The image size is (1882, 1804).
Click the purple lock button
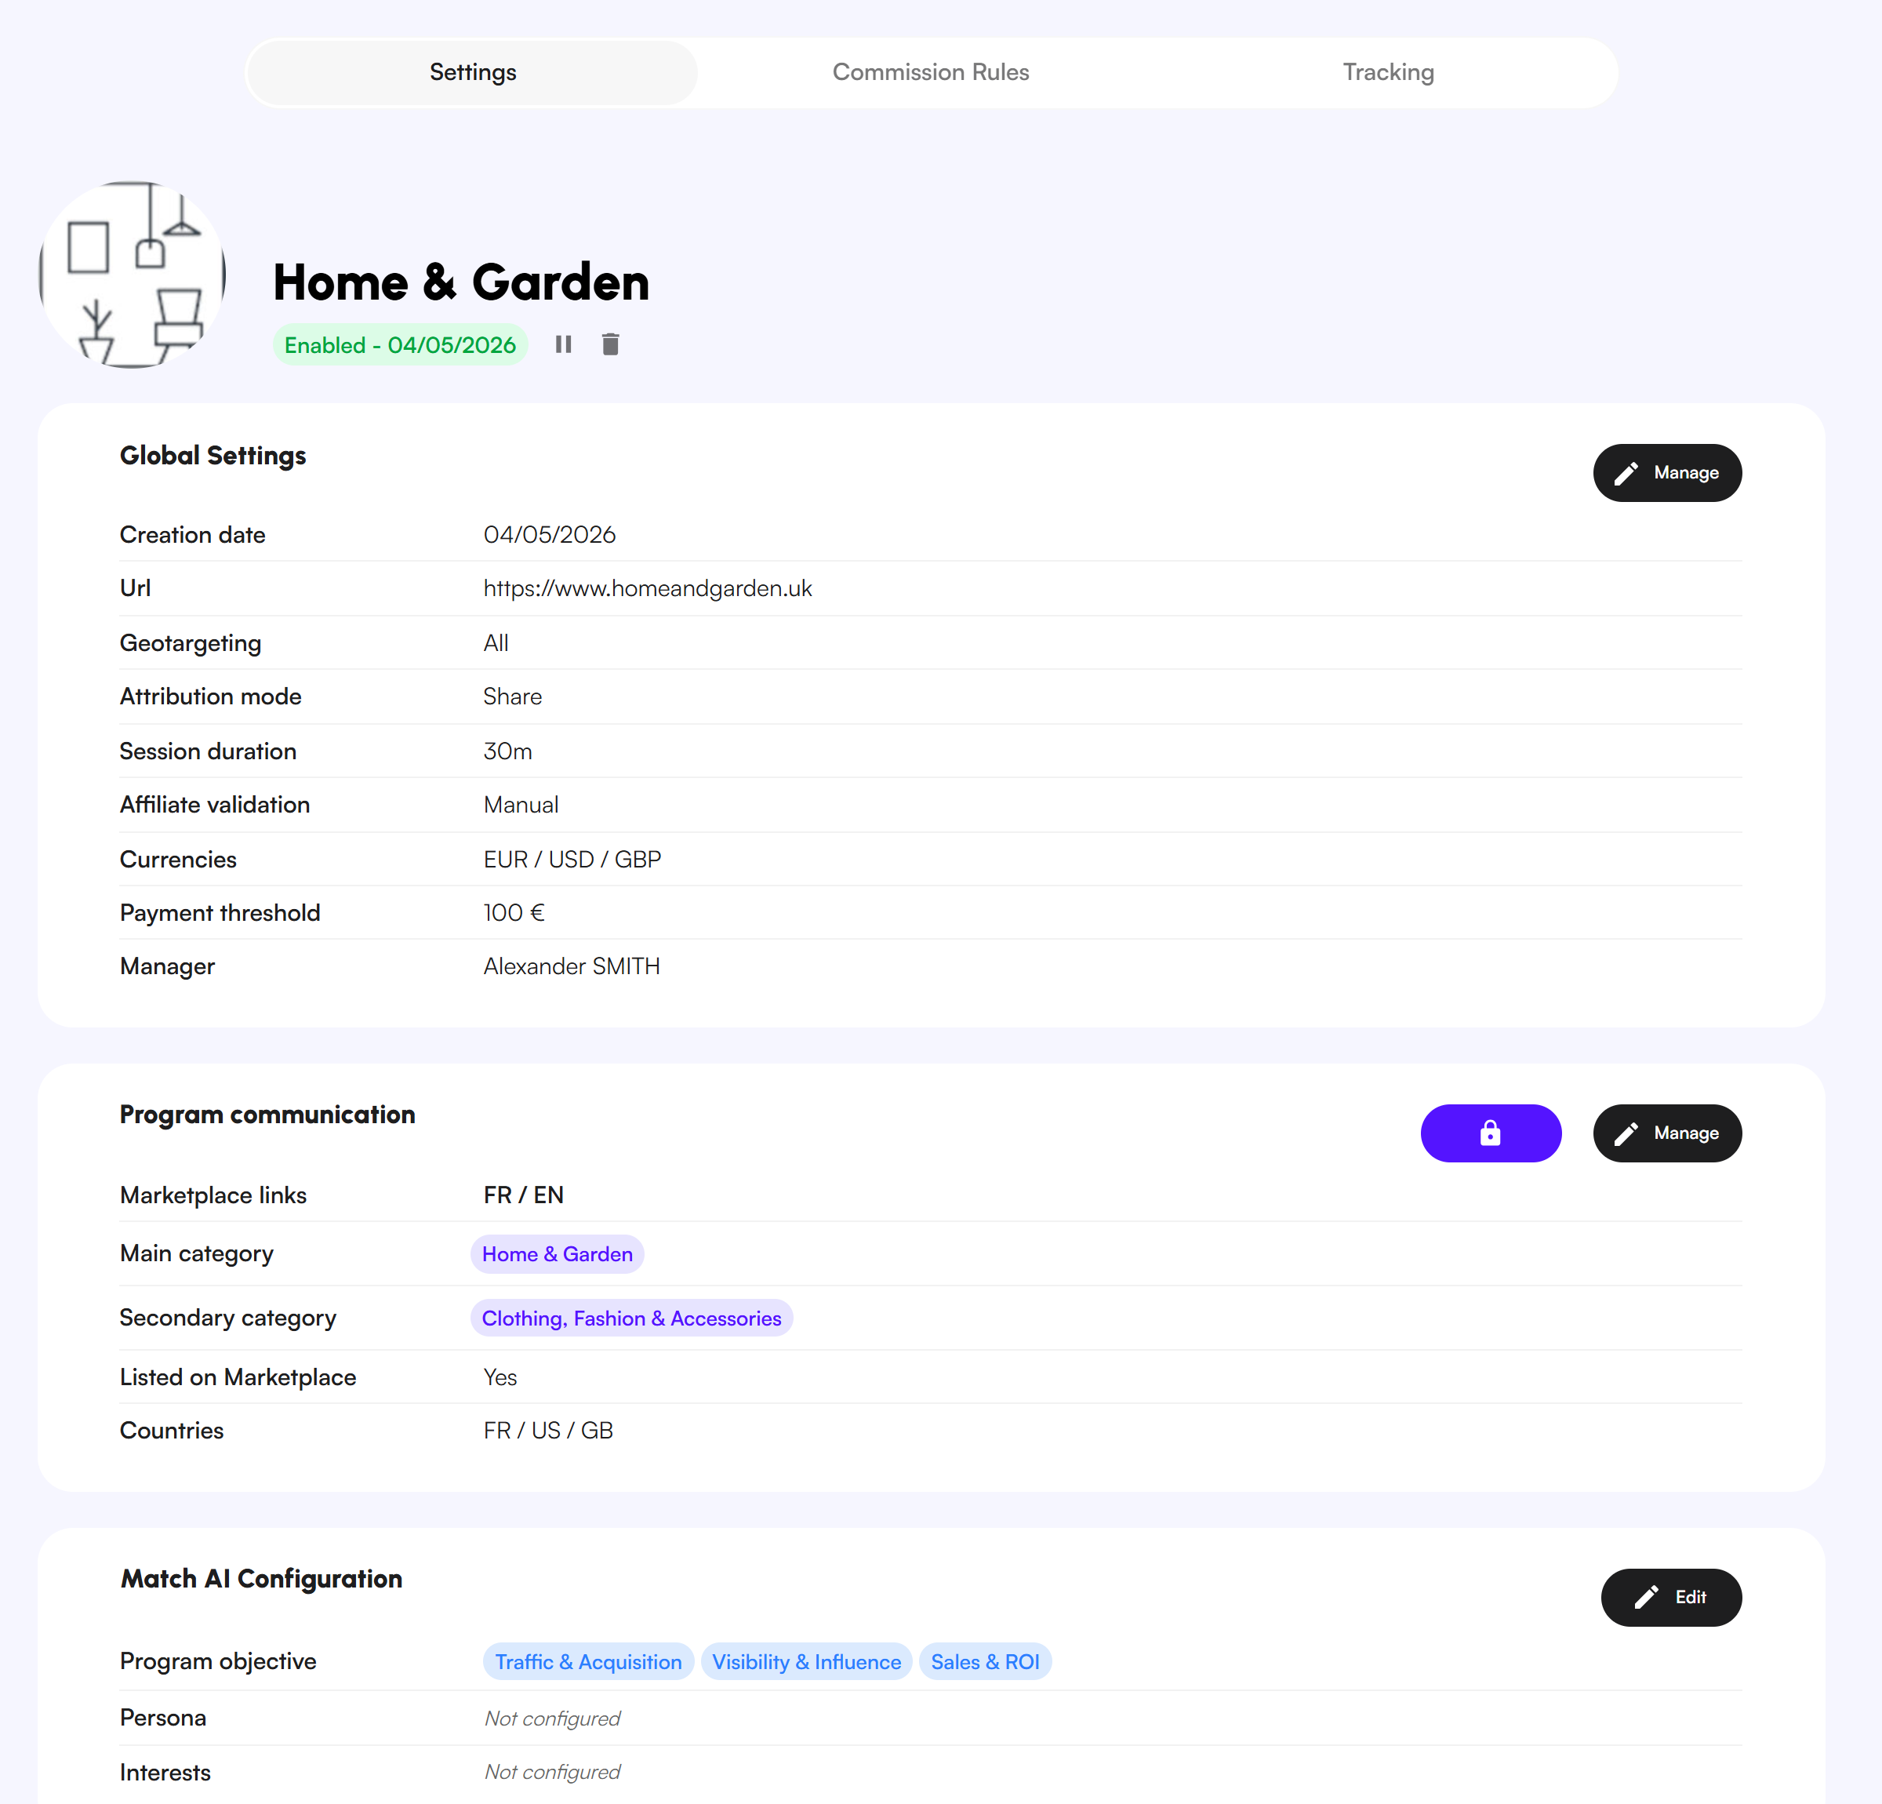click(1490, 1133)
